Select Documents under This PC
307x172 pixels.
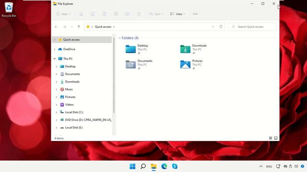72,74
